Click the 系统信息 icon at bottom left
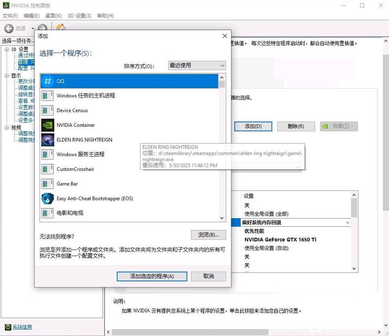The height and width of the screenshot is (336, 389). (x=8, y=327)
